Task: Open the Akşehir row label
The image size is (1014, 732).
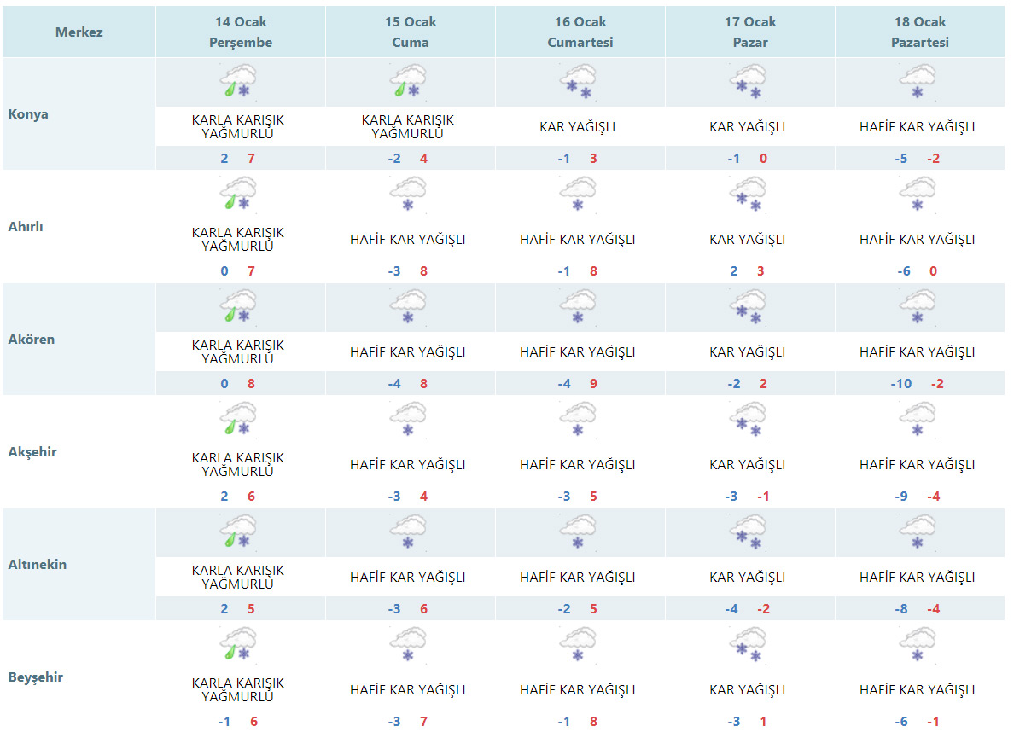Action: point(32,452)
